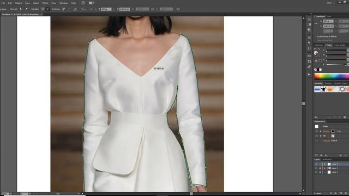Expand the Fill attribute in Appearance panel

tap(321, 136)
